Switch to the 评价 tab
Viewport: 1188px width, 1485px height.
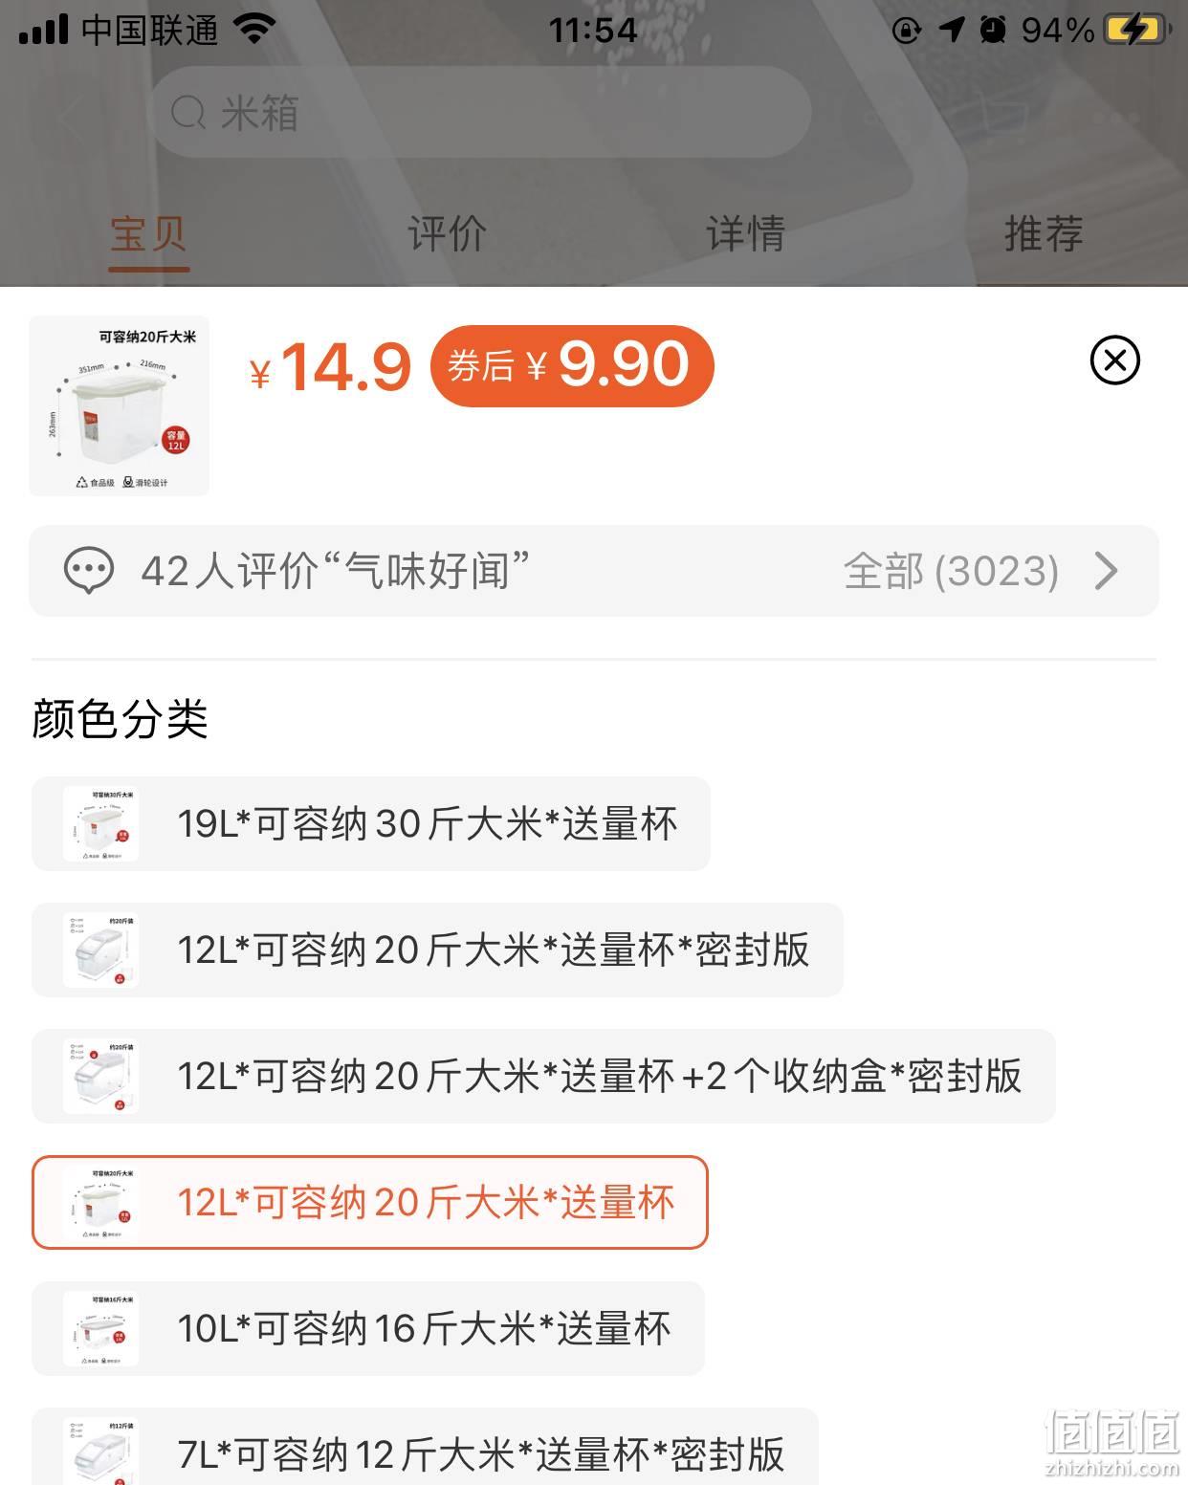[x=447, y=233]
